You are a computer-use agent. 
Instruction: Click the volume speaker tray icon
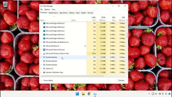pyautogui.click(x=156, y=94)
